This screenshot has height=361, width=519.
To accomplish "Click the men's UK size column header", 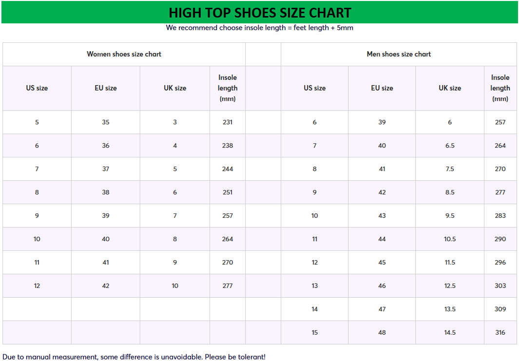I will point(449,88).
